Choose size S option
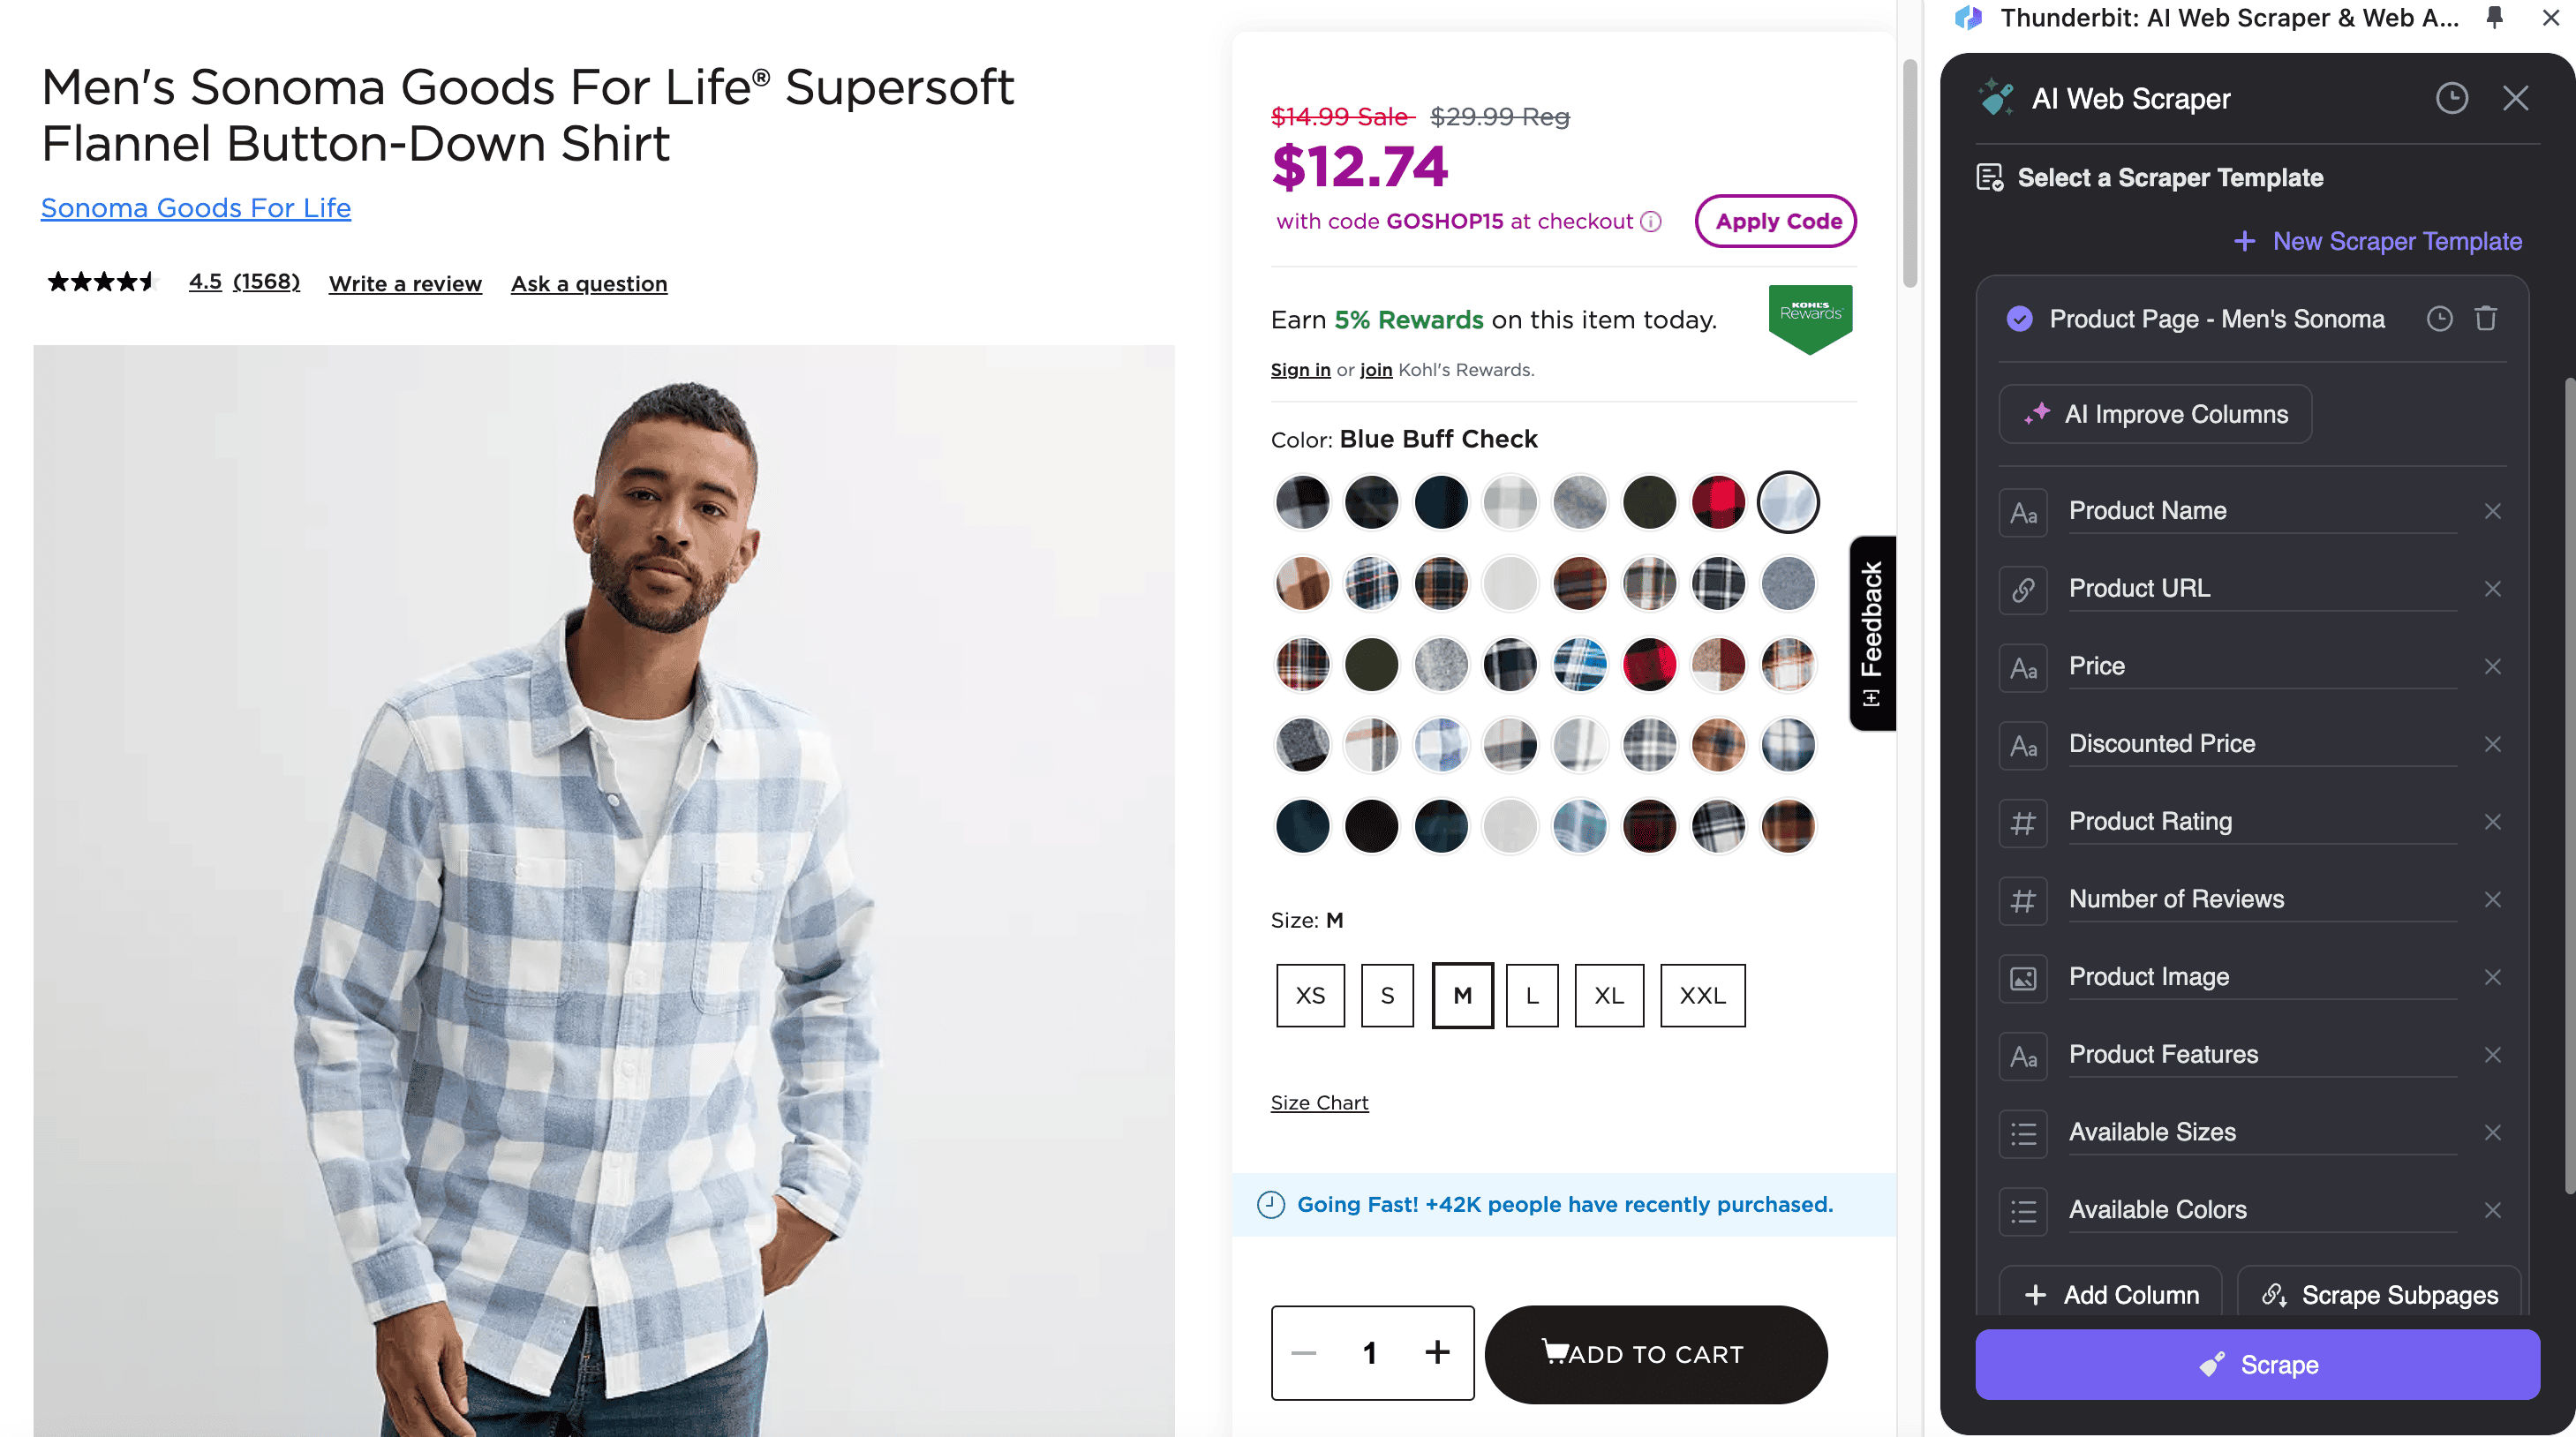This screenshot has height=1437, width=2576. click(1387, 995)
